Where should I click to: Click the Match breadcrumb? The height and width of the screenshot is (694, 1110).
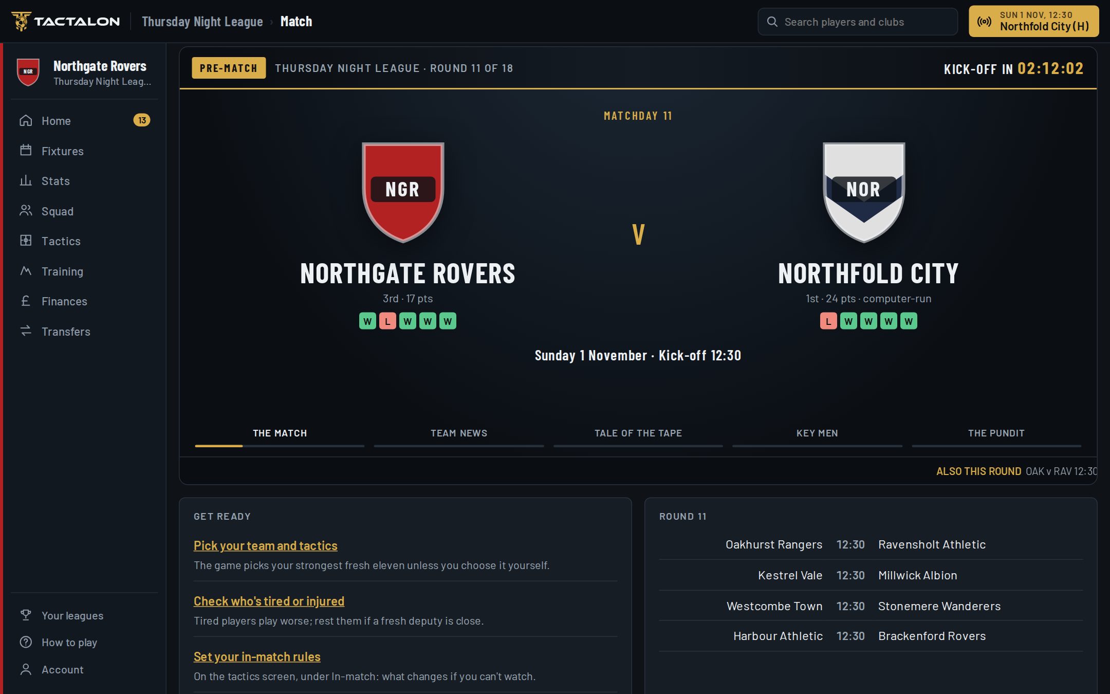(296, 22)
